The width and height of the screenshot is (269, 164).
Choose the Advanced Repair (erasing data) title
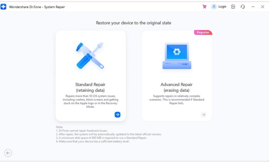click(177, 87)
